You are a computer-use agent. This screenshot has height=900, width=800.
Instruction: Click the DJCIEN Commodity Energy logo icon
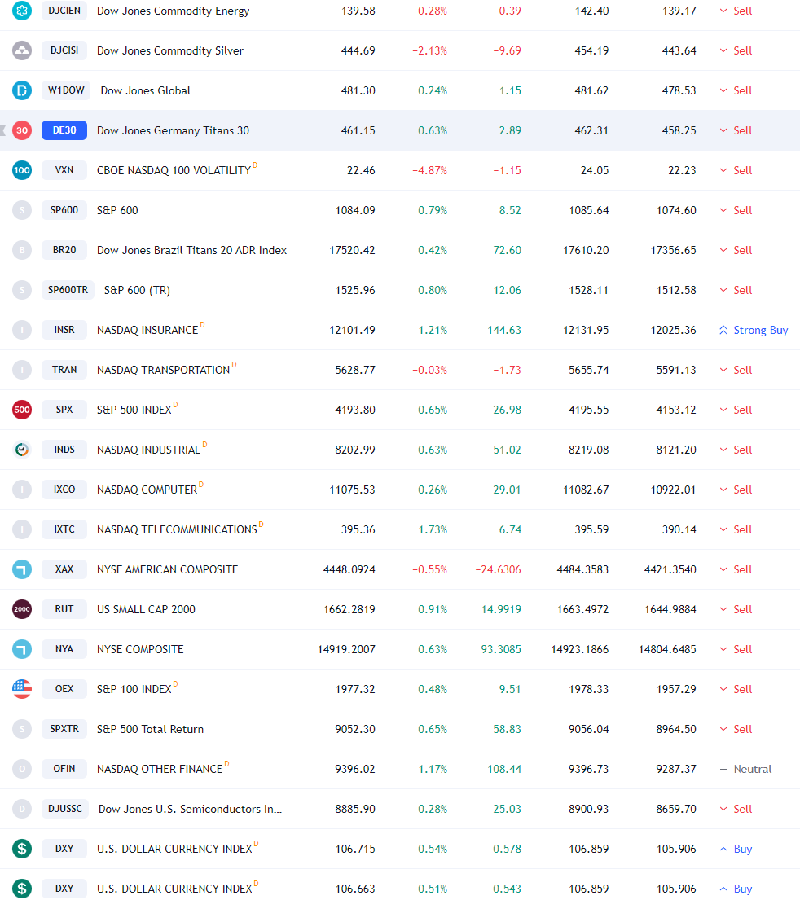point(22,11)
